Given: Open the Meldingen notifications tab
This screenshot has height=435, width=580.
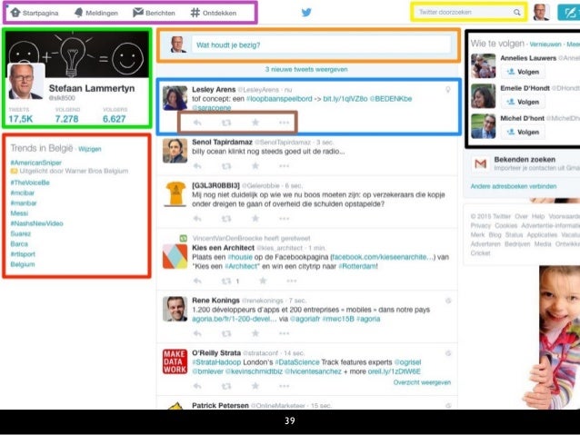Looking at the screenshot, I should click(x=96, y=13).
